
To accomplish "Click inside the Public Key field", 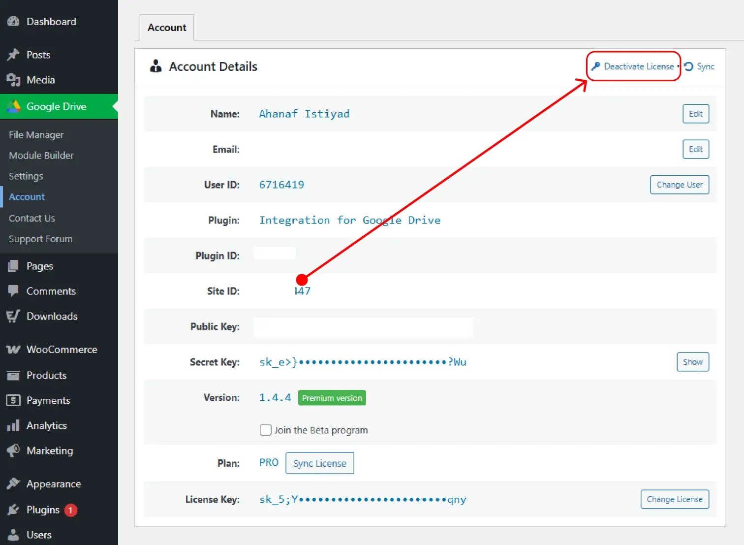I will coord(363,327).
